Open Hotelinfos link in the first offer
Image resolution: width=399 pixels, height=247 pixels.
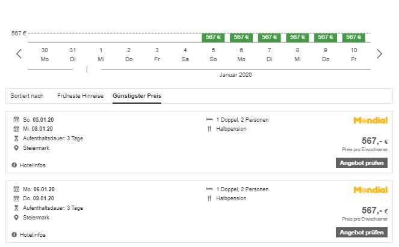coord(32,165)
